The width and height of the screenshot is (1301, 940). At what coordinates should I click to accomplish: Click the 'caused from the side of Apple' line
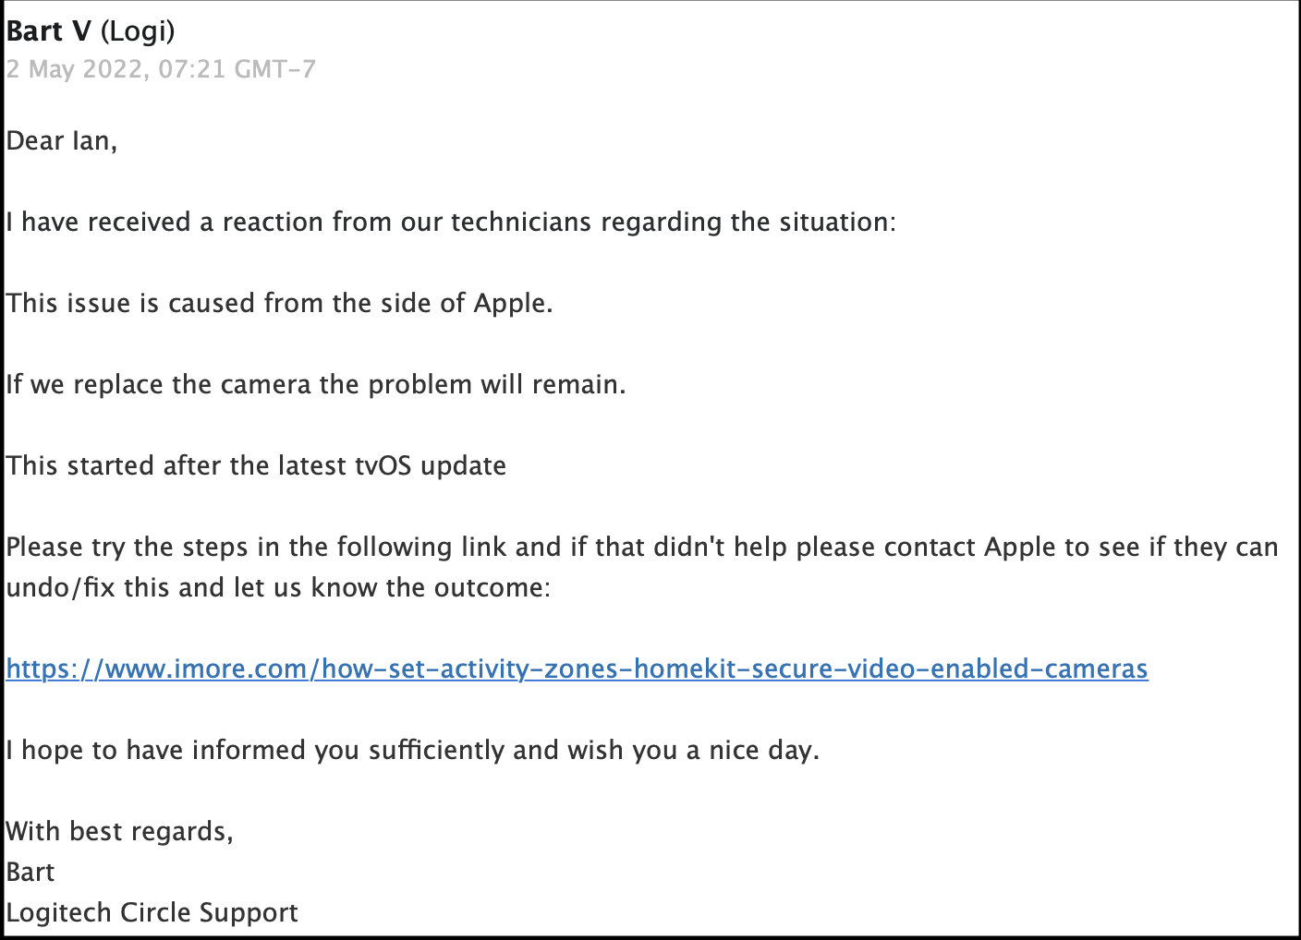[279, 304]
